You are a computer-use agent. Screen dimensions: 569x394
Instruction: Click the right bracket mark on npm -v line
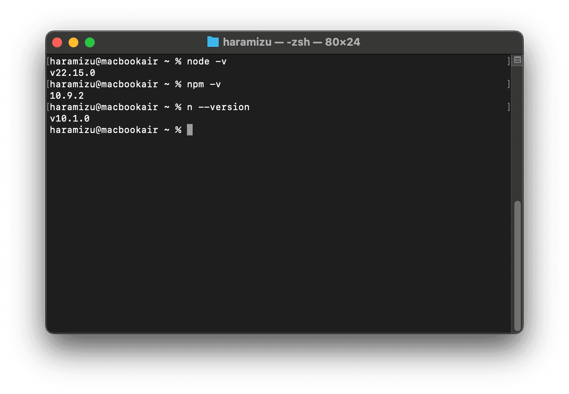tap(509, 84)
